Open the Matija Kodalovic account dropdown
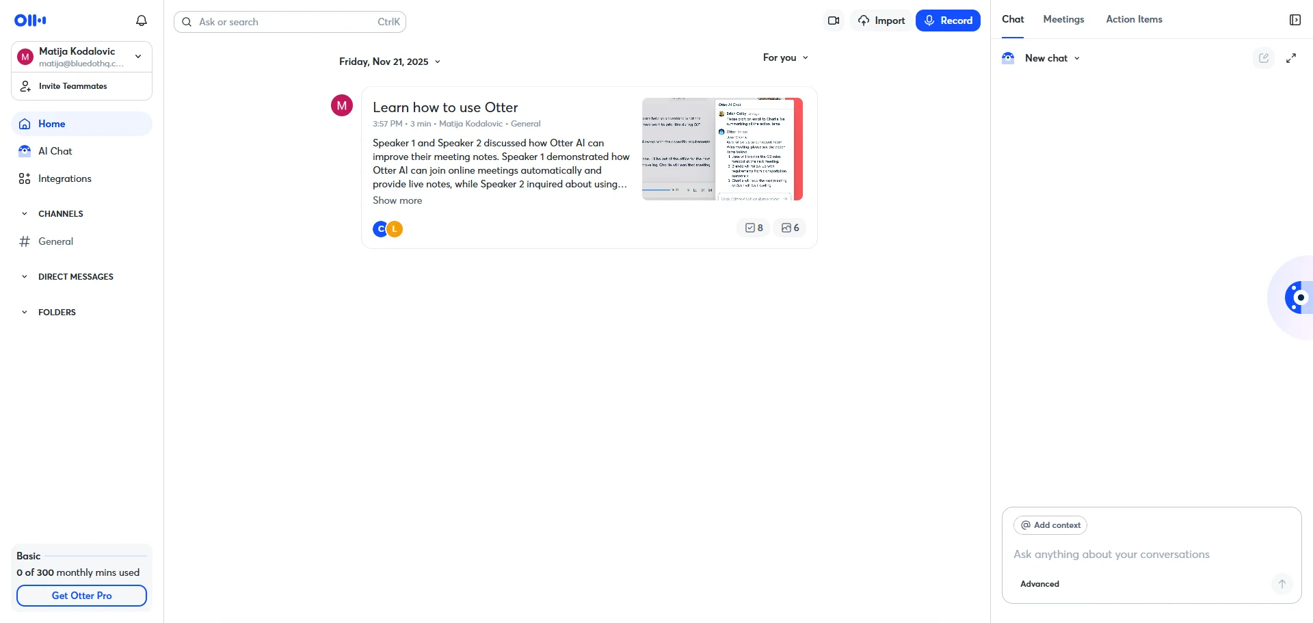Screen dimensions: 1313x623 tap(81, 57)
